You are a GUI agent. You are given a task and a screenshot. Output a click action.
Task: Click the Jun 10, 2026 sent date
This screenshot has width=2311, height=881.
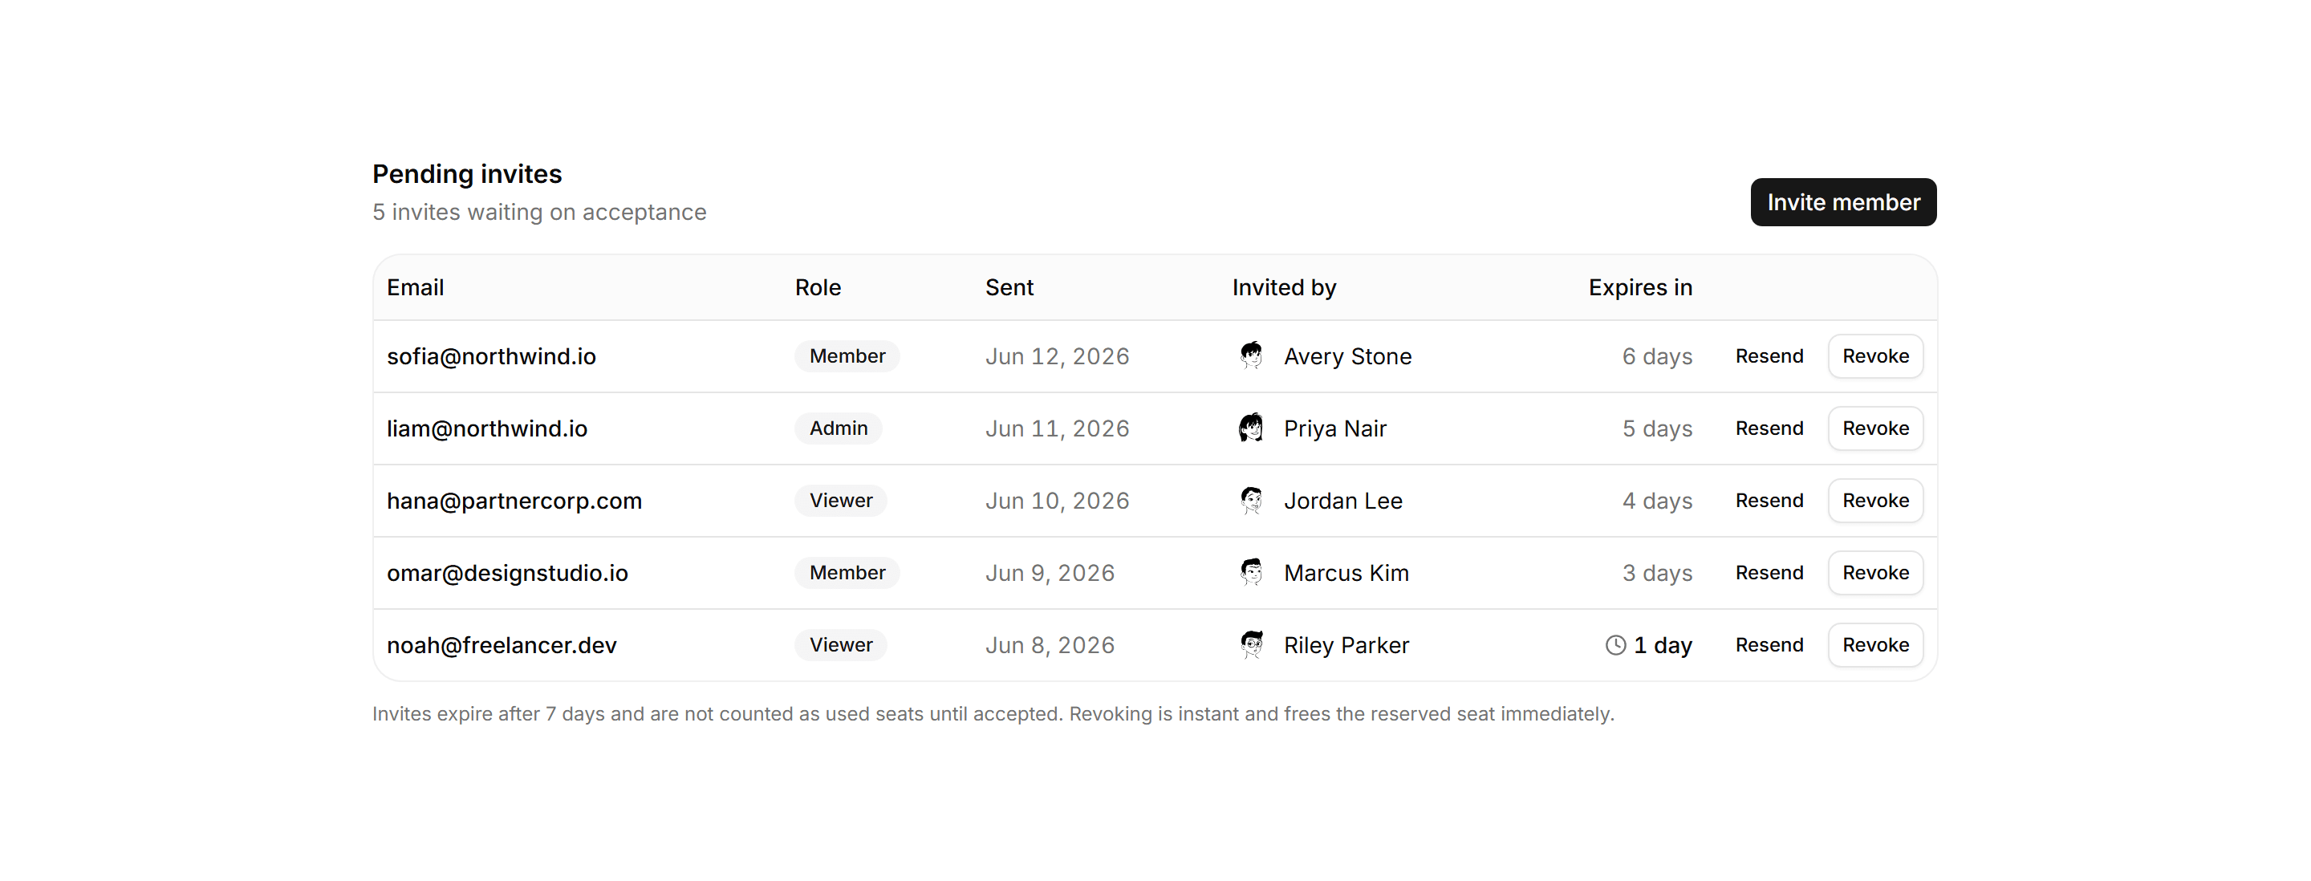coord(1057,501)
